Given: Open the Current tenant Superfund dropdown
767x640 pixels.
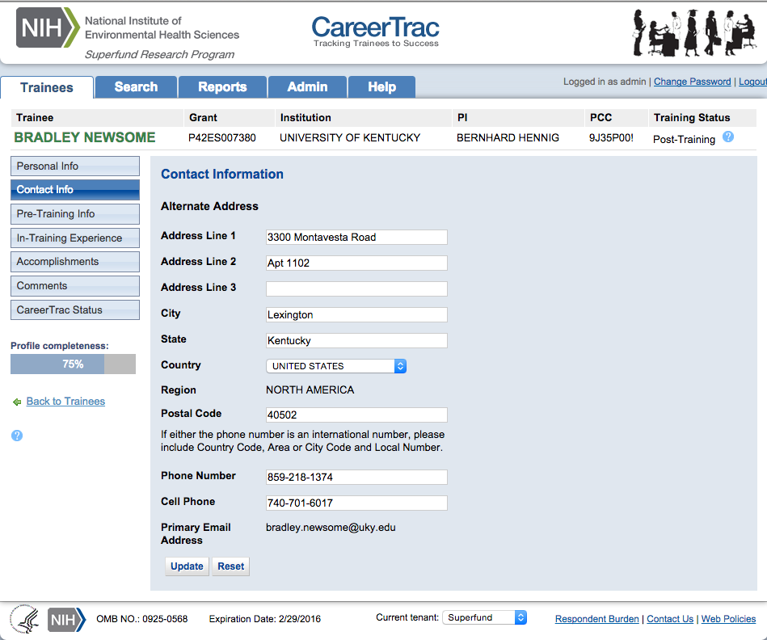Looking at the screenshot, I should (x=484, y=617).
